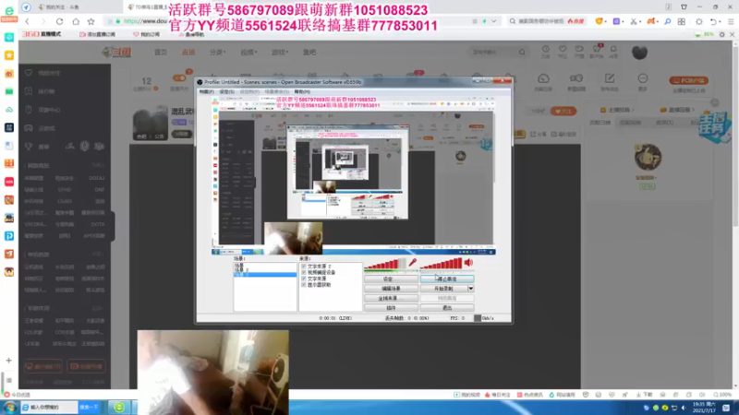This screenshot has height=415, width=739.
Task: Open the dropdown arrow beside 开始录制
Action: pyautogui.click(x=470, y=289)
